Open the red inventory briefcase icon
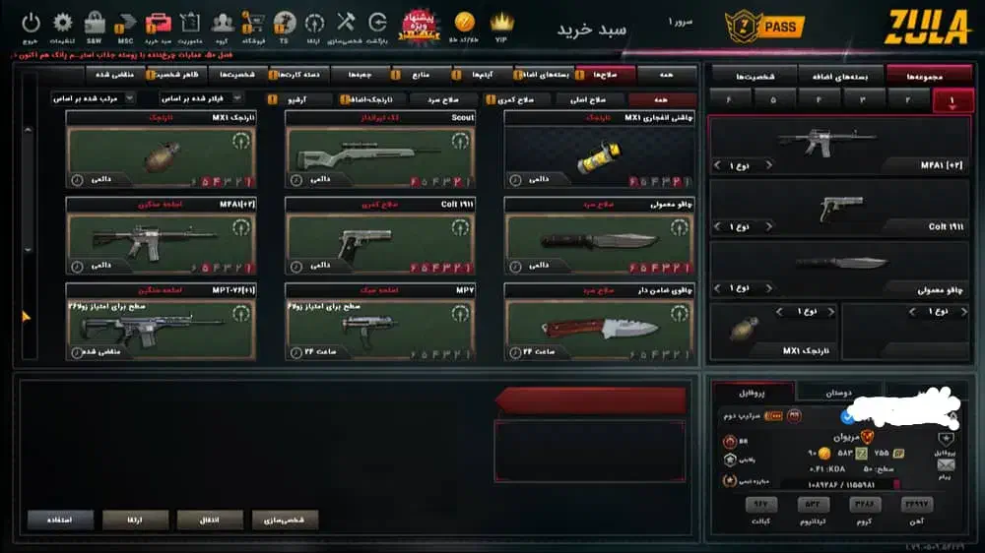 click(159, 24)
